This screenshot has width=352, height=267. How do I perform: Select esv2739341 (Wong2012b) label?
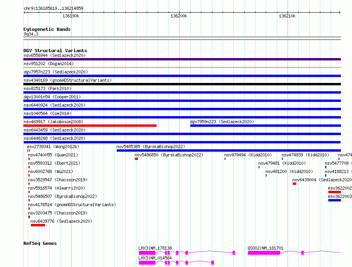(53, 147)
